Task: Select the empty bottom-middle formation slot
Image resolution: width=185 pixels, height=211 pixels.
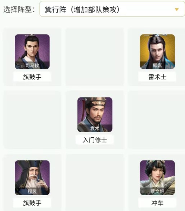Action: 95,183
